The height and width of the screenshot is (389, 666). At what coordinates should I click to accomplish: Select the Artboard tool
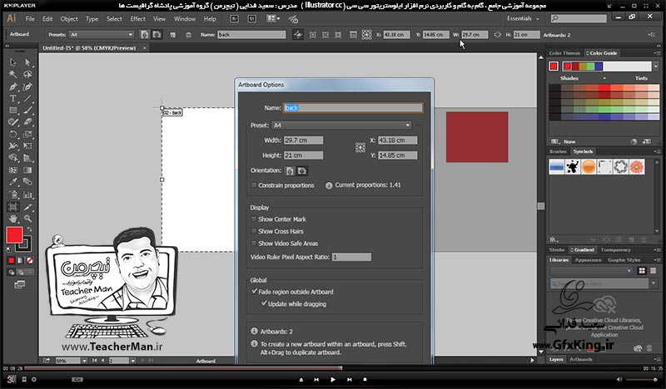point(13,207)
